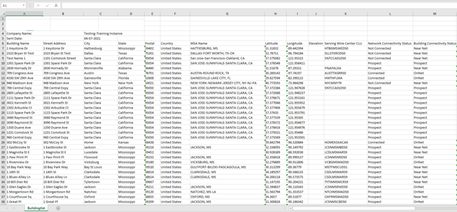Open the Name Box dropdown arrow
This screenshot has height=212, width=457.
(x=23, y=6)
